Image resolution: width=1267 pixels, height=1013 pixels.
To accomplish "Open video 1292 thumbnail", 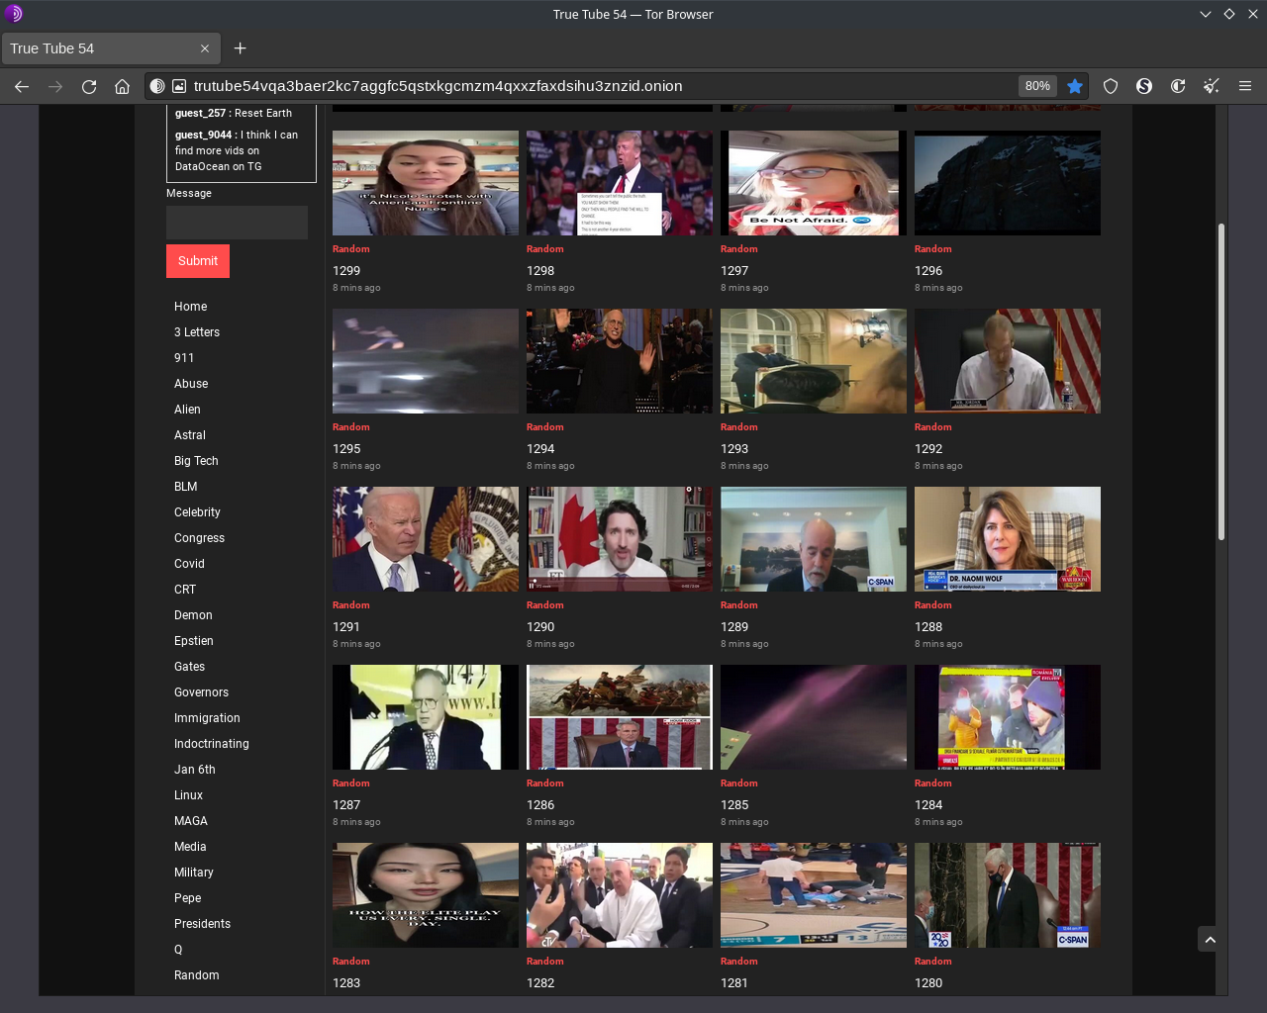I will point(1008,361).
